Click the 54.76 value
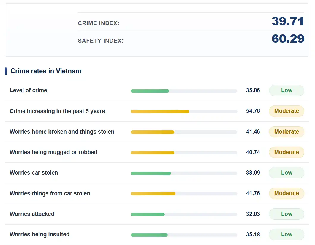Screen dimensions: 315x245 (253, 111)
